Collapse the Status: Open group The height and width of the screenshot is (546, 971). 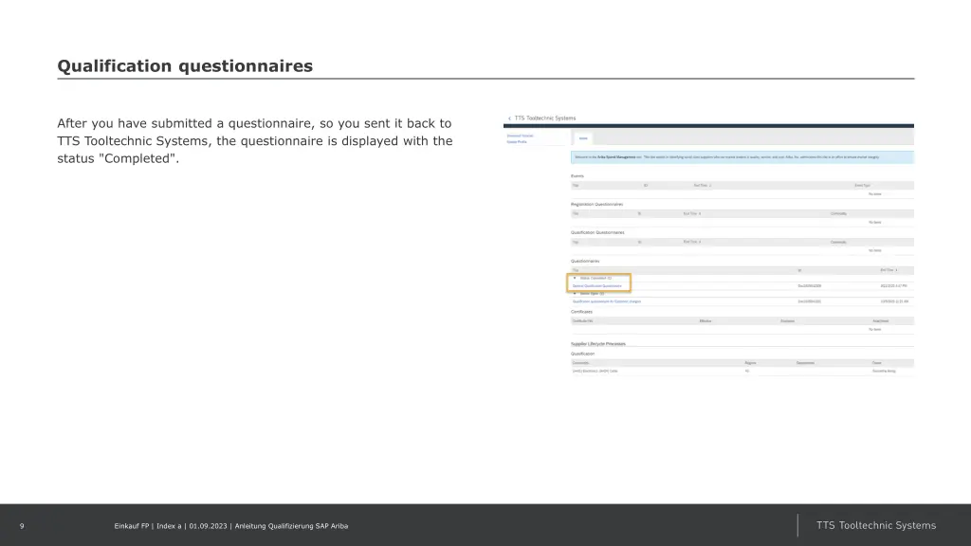575,294
